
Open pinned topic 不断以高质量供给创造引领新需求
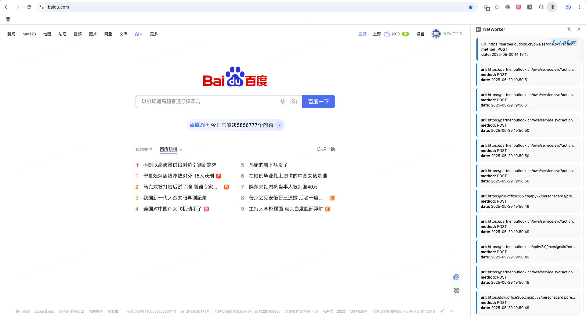pos(180,165)
